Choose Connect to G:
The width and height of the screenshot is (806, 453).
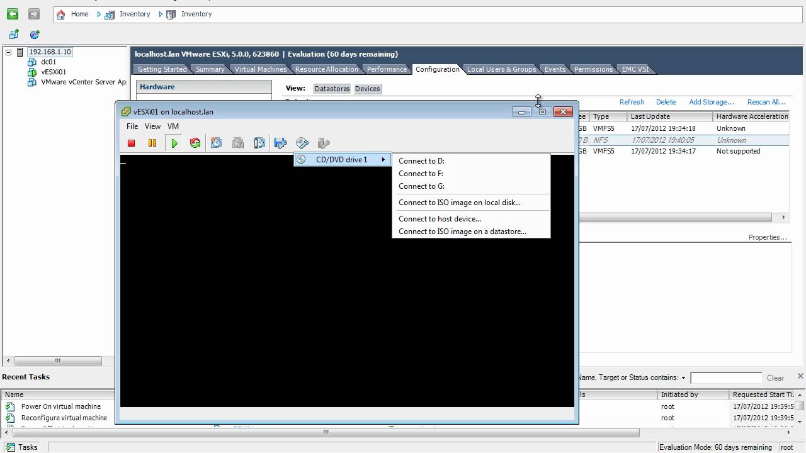click(x=471, y=186)
